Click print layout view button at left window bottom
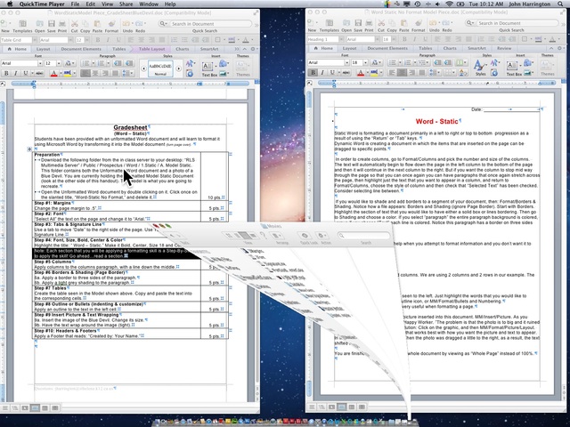570x427 pixels. 35,408
